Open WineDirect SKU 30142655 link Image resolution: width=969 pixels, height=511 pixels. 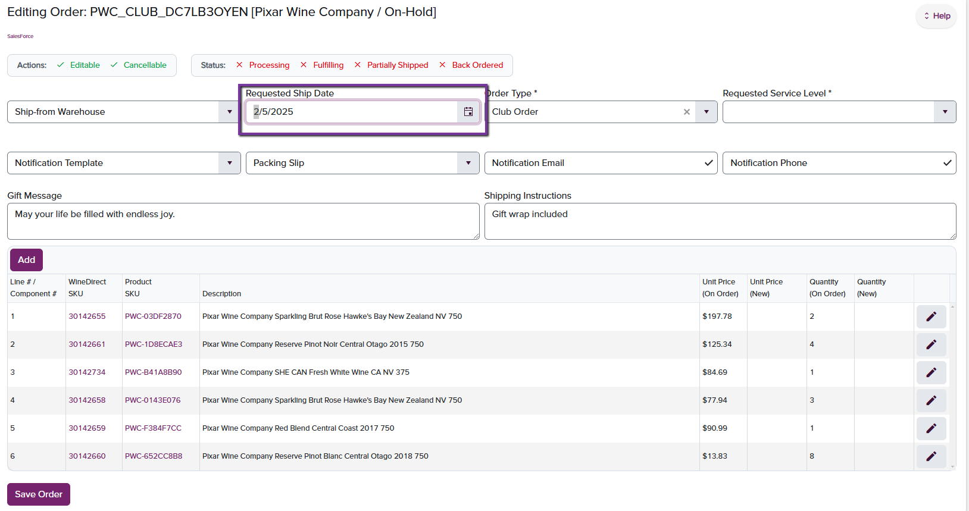pyautogui.click(x=87, y=316)
